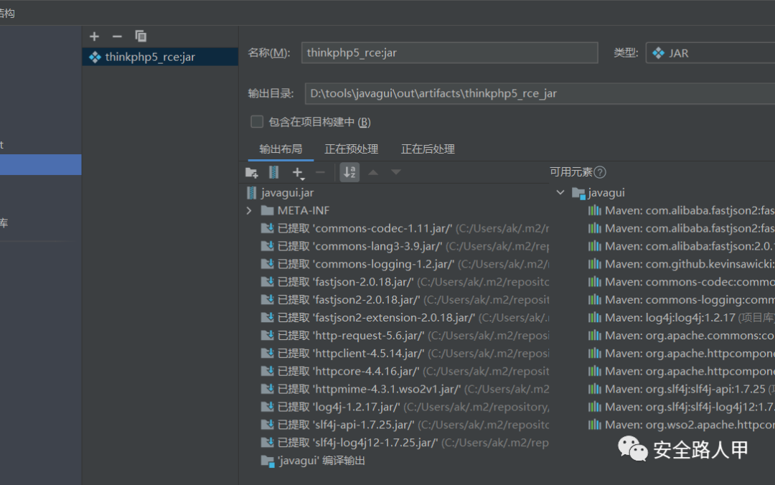Image resolution: width=775 pixels, height=485 pixels.
Task: Select Maven commons-codec library
Action: [x=681, y=282]
